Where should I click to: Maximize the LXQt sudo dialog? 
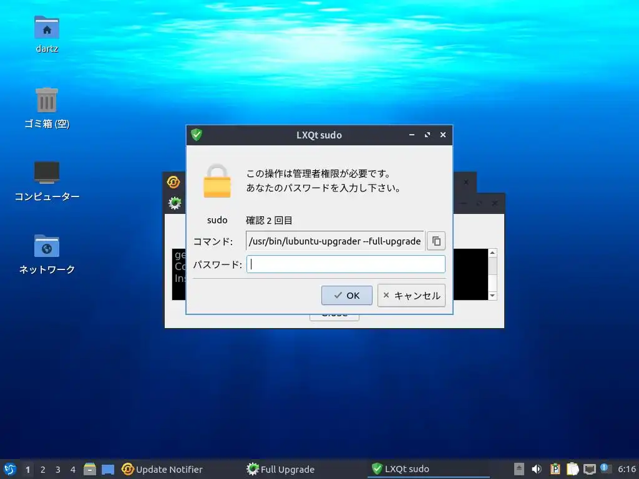[427, 135]
